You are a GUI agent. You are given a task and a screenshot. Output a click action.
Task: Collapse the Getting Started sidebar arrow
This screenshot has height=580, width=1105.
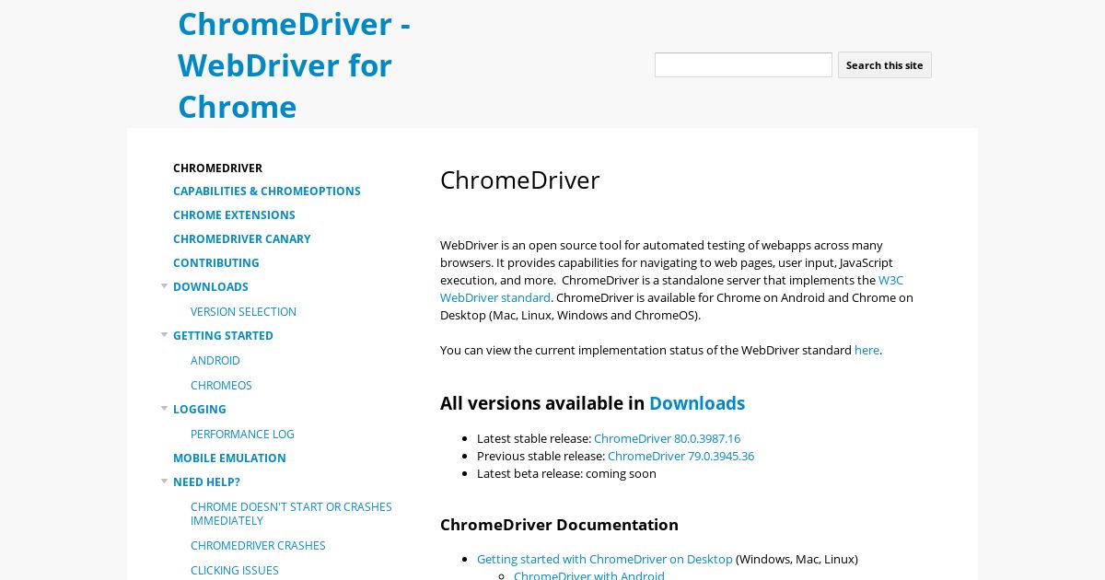(x=165, y=335)
